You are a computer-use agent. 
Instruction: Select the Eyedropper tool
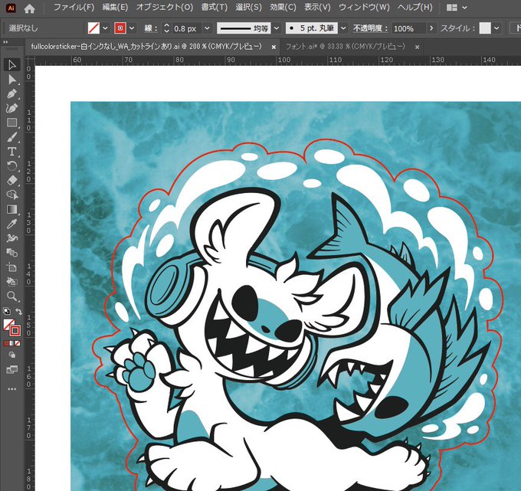12,224
